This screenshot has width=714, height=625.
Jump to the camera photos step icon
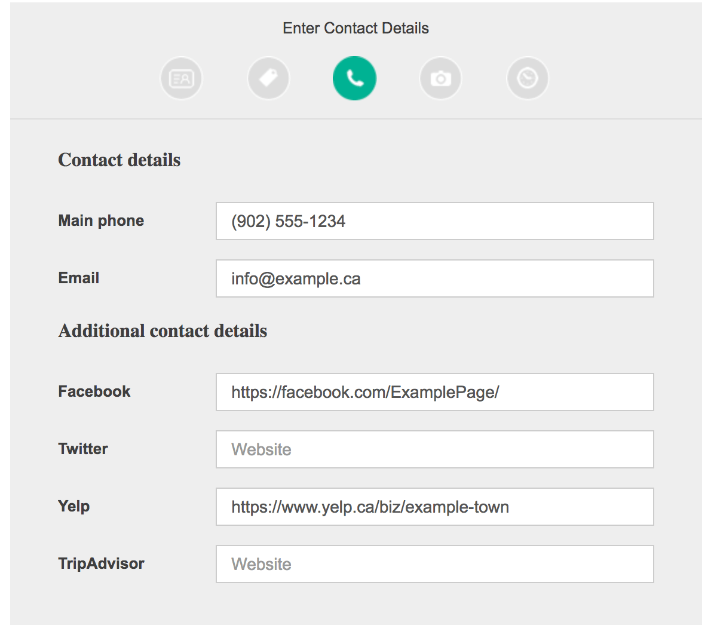(440, 78)
